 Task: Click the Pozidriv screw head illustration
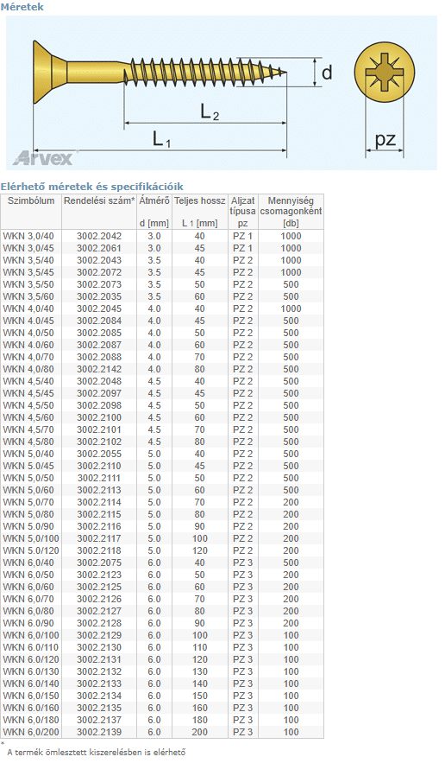pos(385,72)
